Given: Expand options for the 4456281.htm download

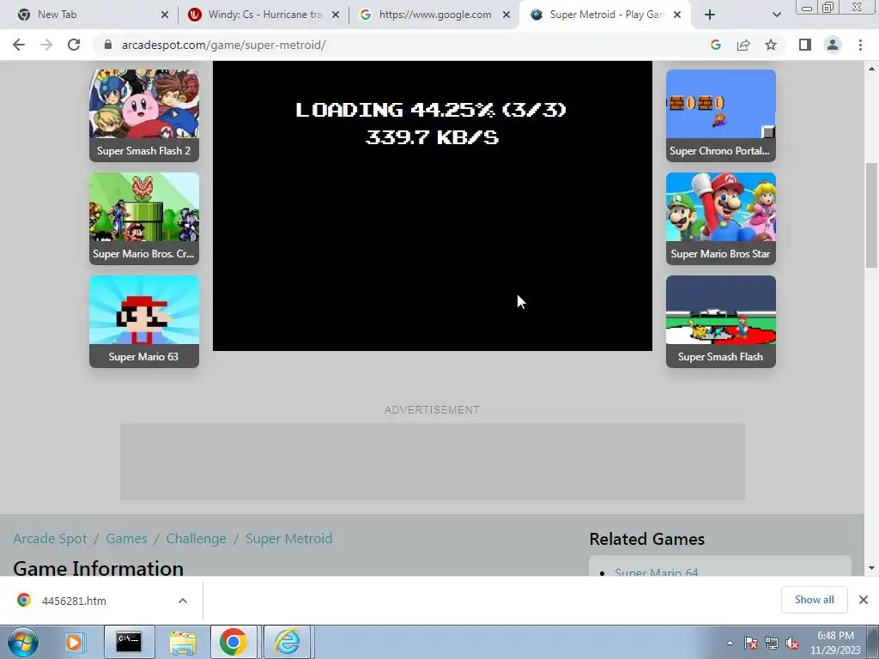Looking at the screenshot, I should click(183, 601).
